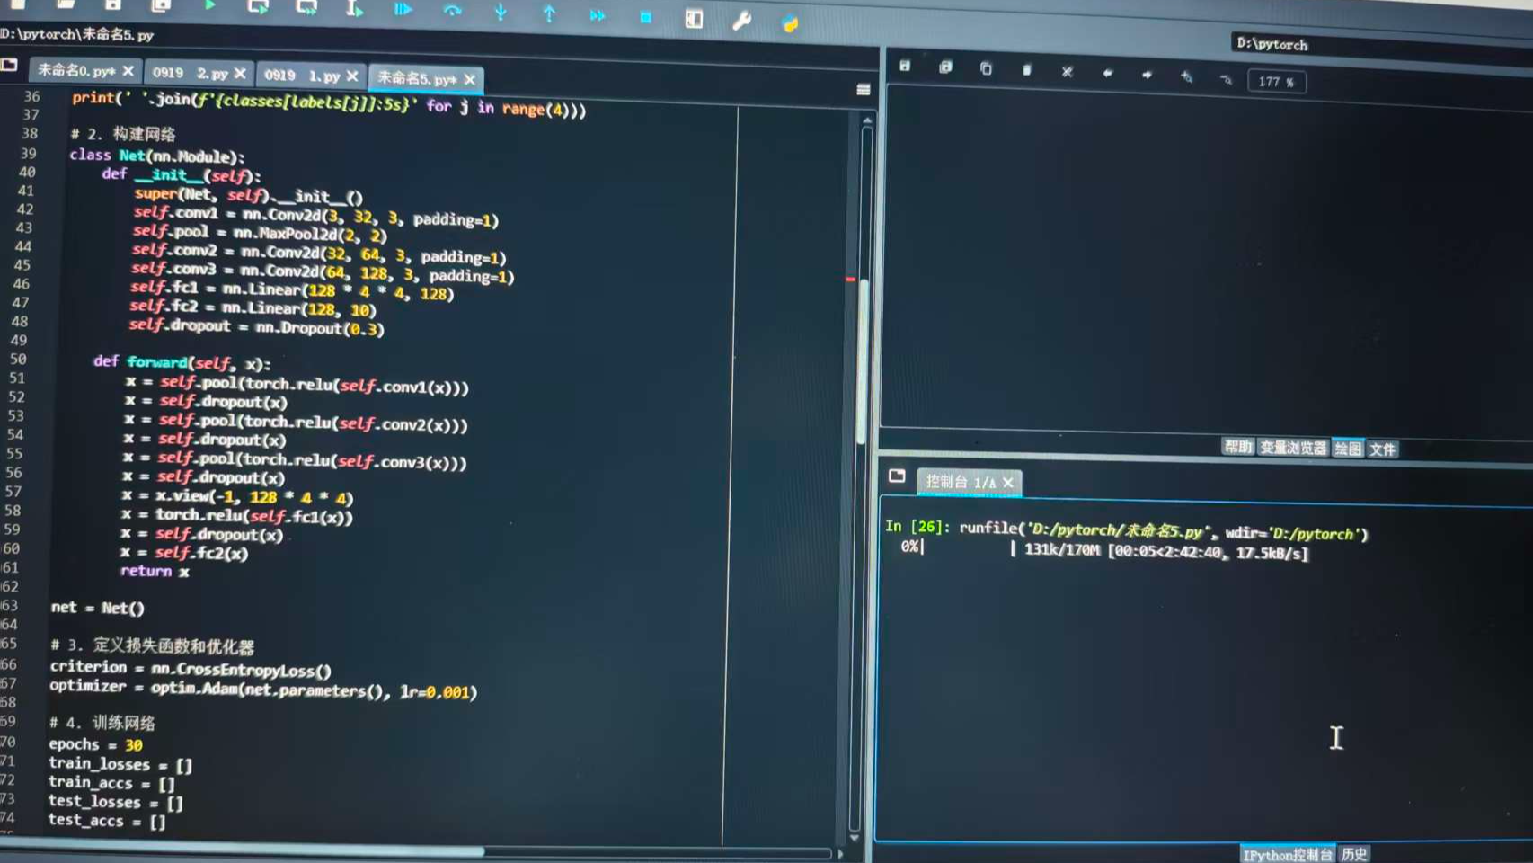Start debugging with the Debug file icon
Viewport: 1533px width, 863px height.
[x=403, y=10]
